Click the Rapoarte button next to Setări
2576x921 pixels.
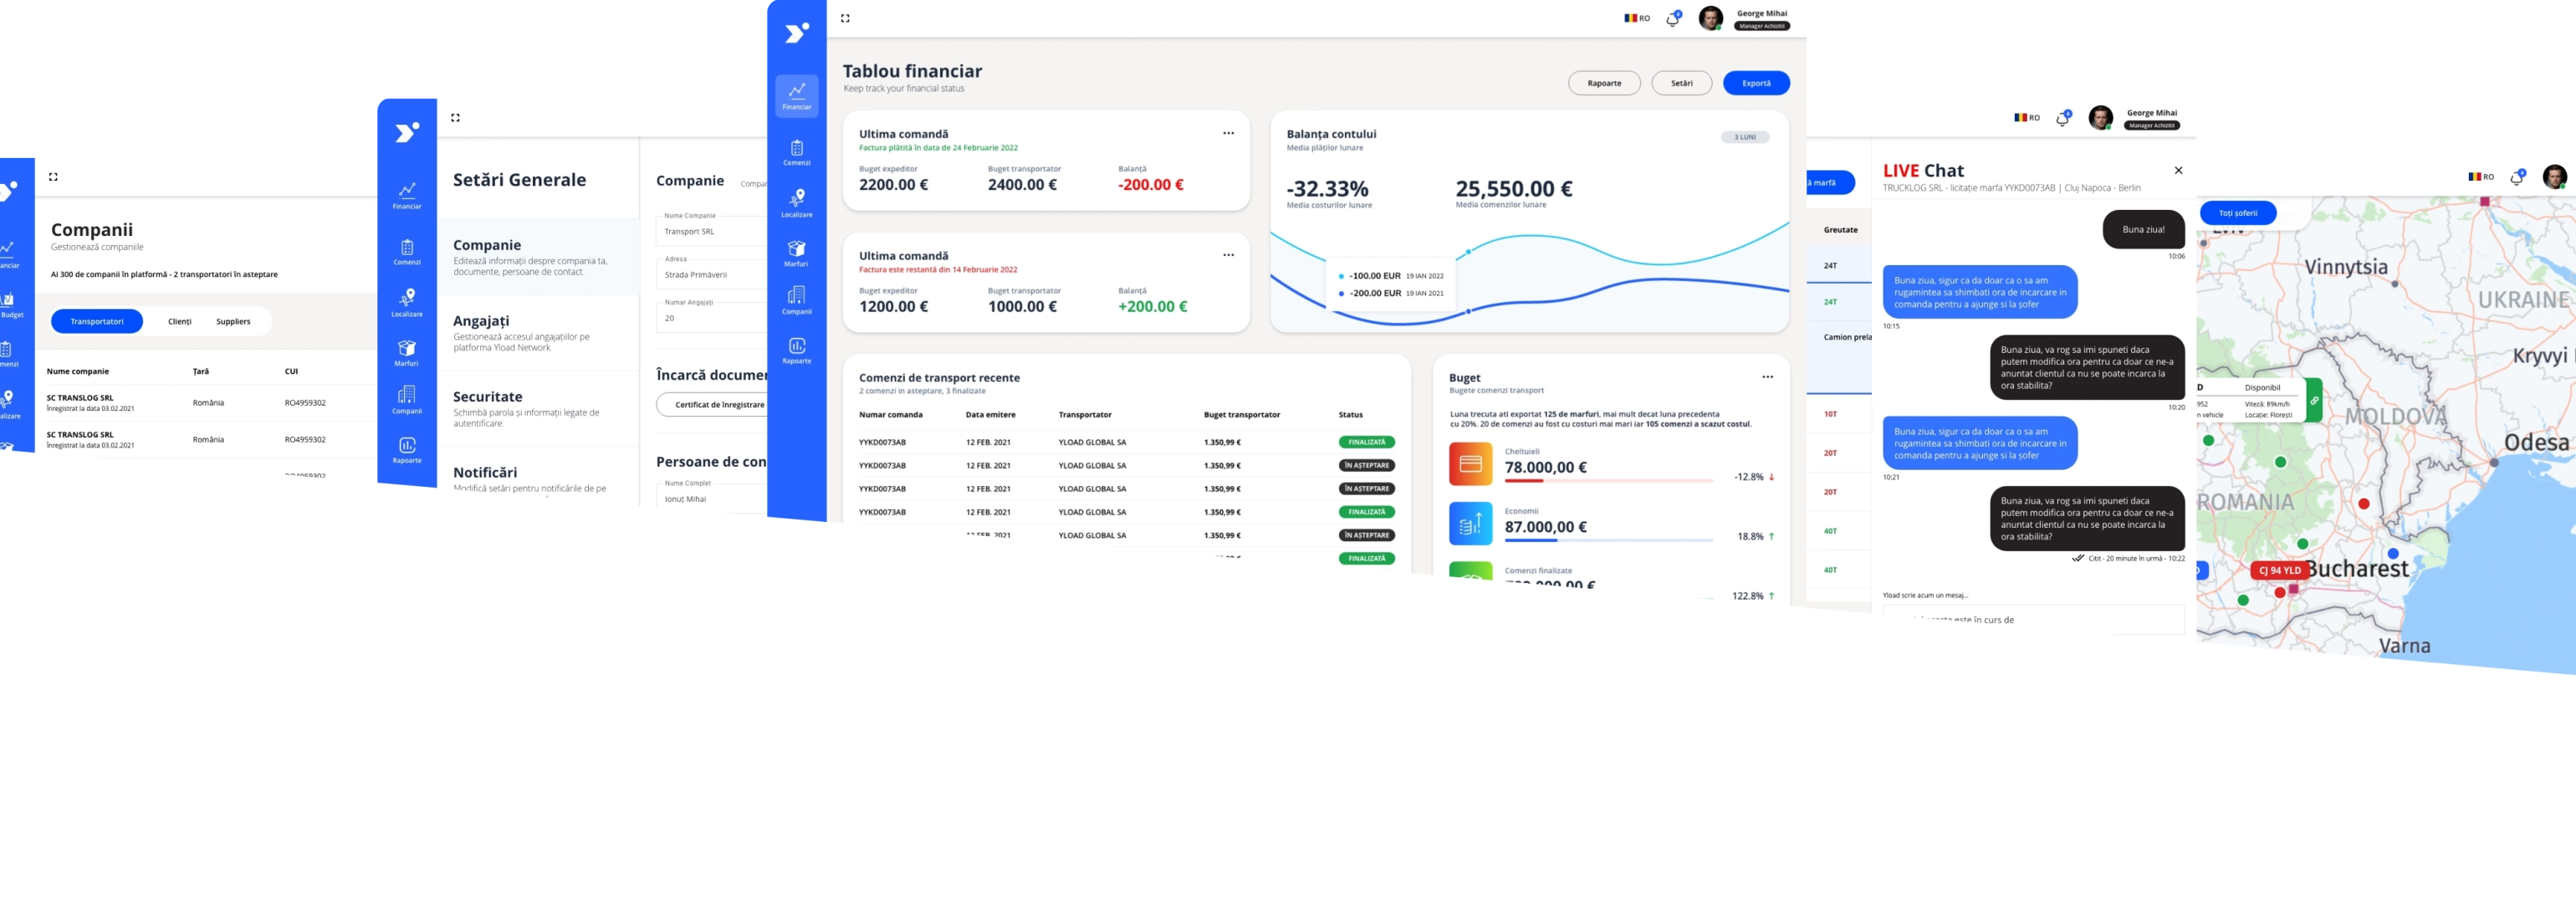(1604, 83)
